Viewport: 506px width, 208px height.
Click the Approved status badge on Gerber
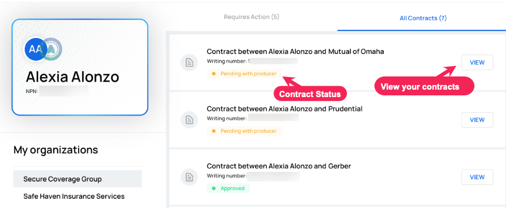tap(228, 188)
